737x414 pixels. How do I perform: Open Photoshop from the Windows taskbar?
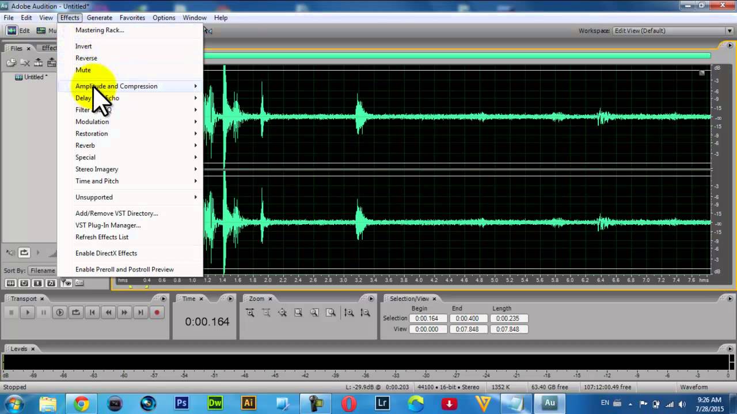point(182,403)
